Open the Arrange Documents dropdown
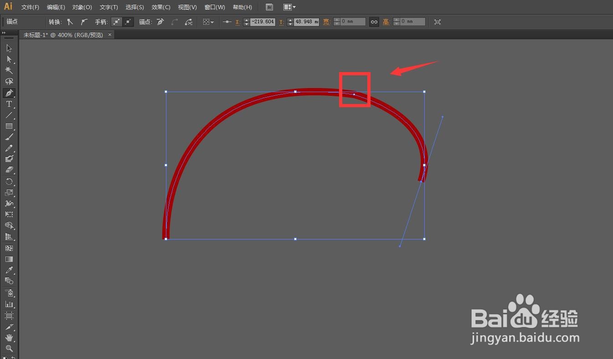Image resolution: width=613 pixels, height=359 pixels. pyautogui.click(x=289, y=7)
